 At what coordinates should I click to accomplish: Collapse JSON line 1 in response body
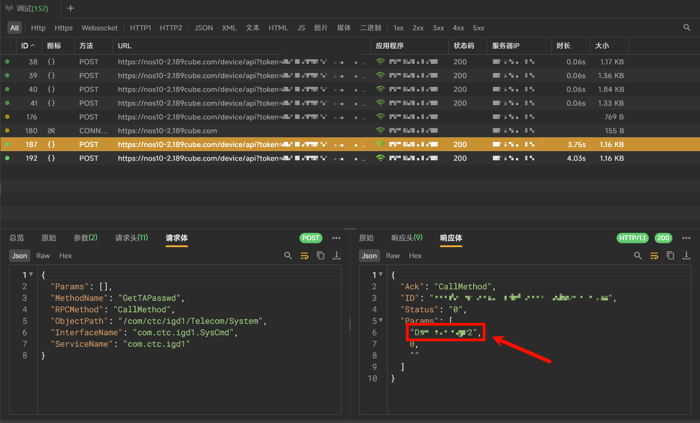pos(381,274)
